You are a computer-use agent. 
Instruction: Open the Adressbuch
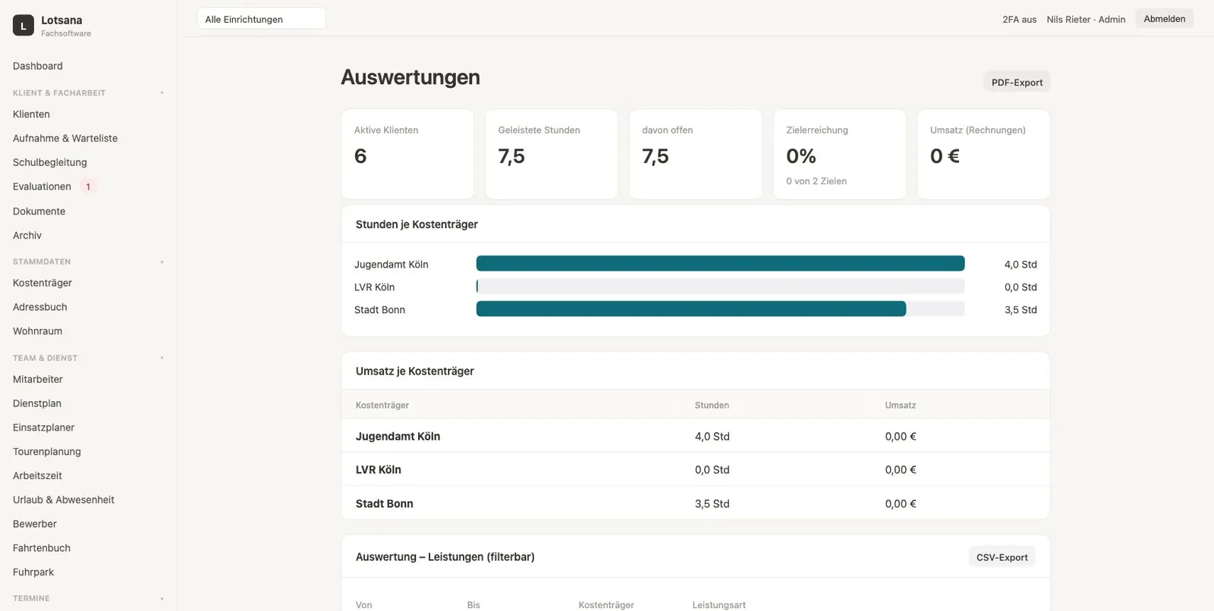point(40,307)
